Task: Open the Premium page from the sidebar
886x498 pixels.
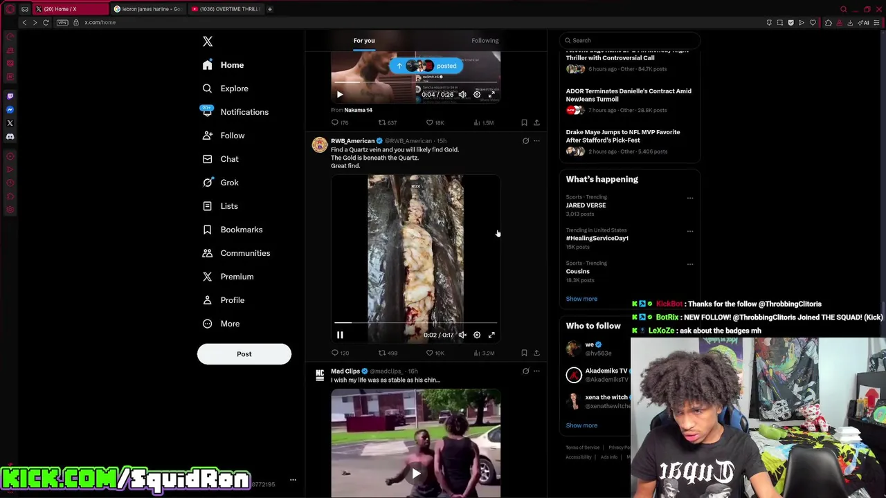Action: point(228,277)
